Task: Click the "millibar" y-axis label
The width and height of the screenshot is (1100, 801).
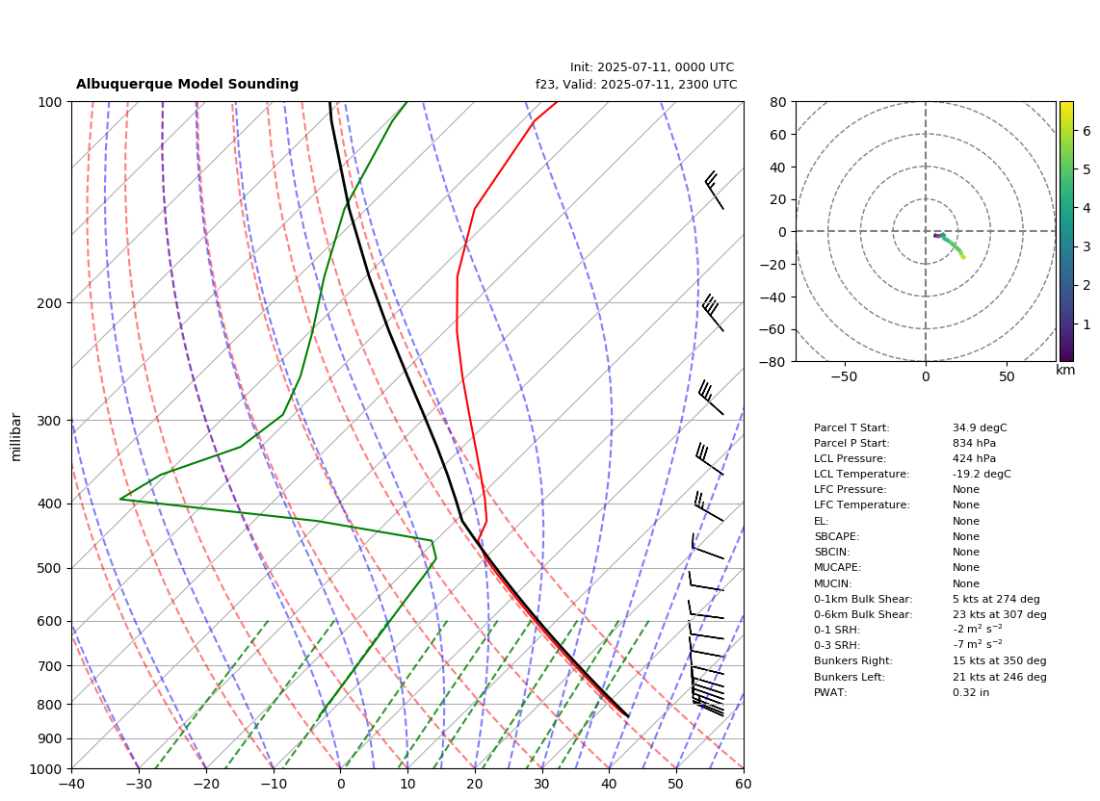Action: [16, 437]
